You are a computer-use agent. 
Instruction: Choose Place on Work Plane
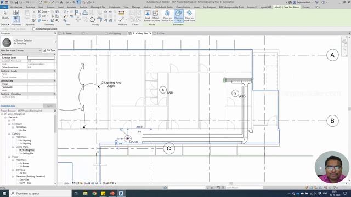[x=189, y=16]
